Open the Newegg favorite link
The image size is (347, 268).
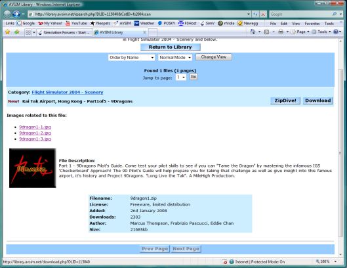tap(248, 23)
